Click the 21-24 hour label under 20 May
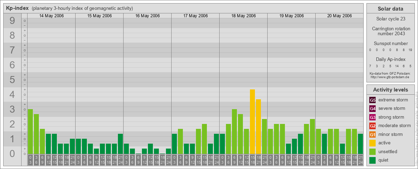This screenshot has width=418, height=169. pyautogui.click(x=360, y=160)
